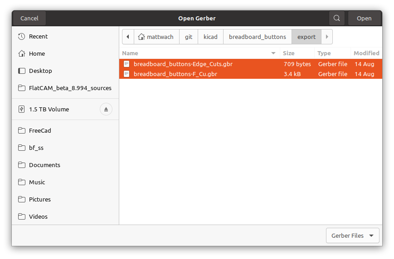
Task: Click the Pictures folder icon
Action: (x=22, y=199)
